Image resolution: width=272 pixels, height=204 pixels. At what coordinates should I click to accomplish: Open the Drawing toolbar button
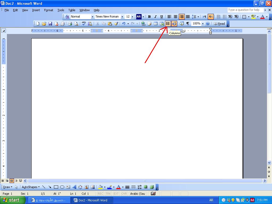pyautogui.click(x=174, y=24)
